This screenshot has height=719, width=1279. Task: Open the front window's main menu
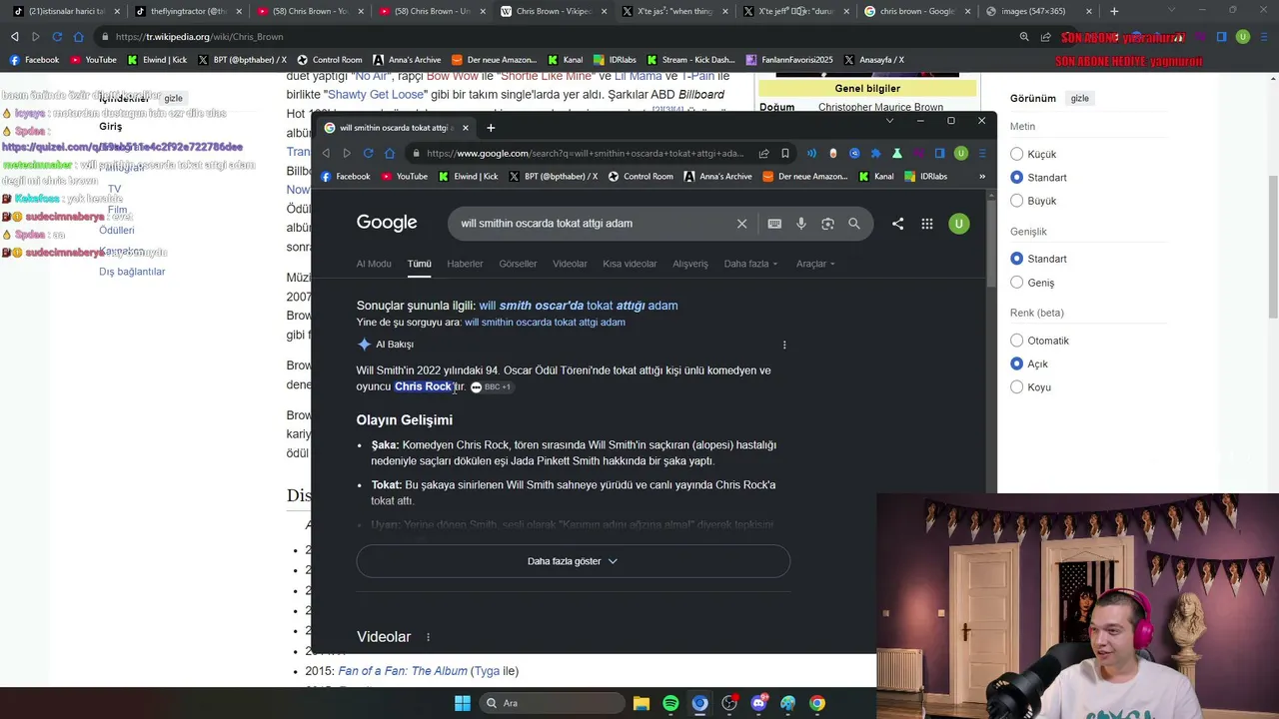(981, 153)
